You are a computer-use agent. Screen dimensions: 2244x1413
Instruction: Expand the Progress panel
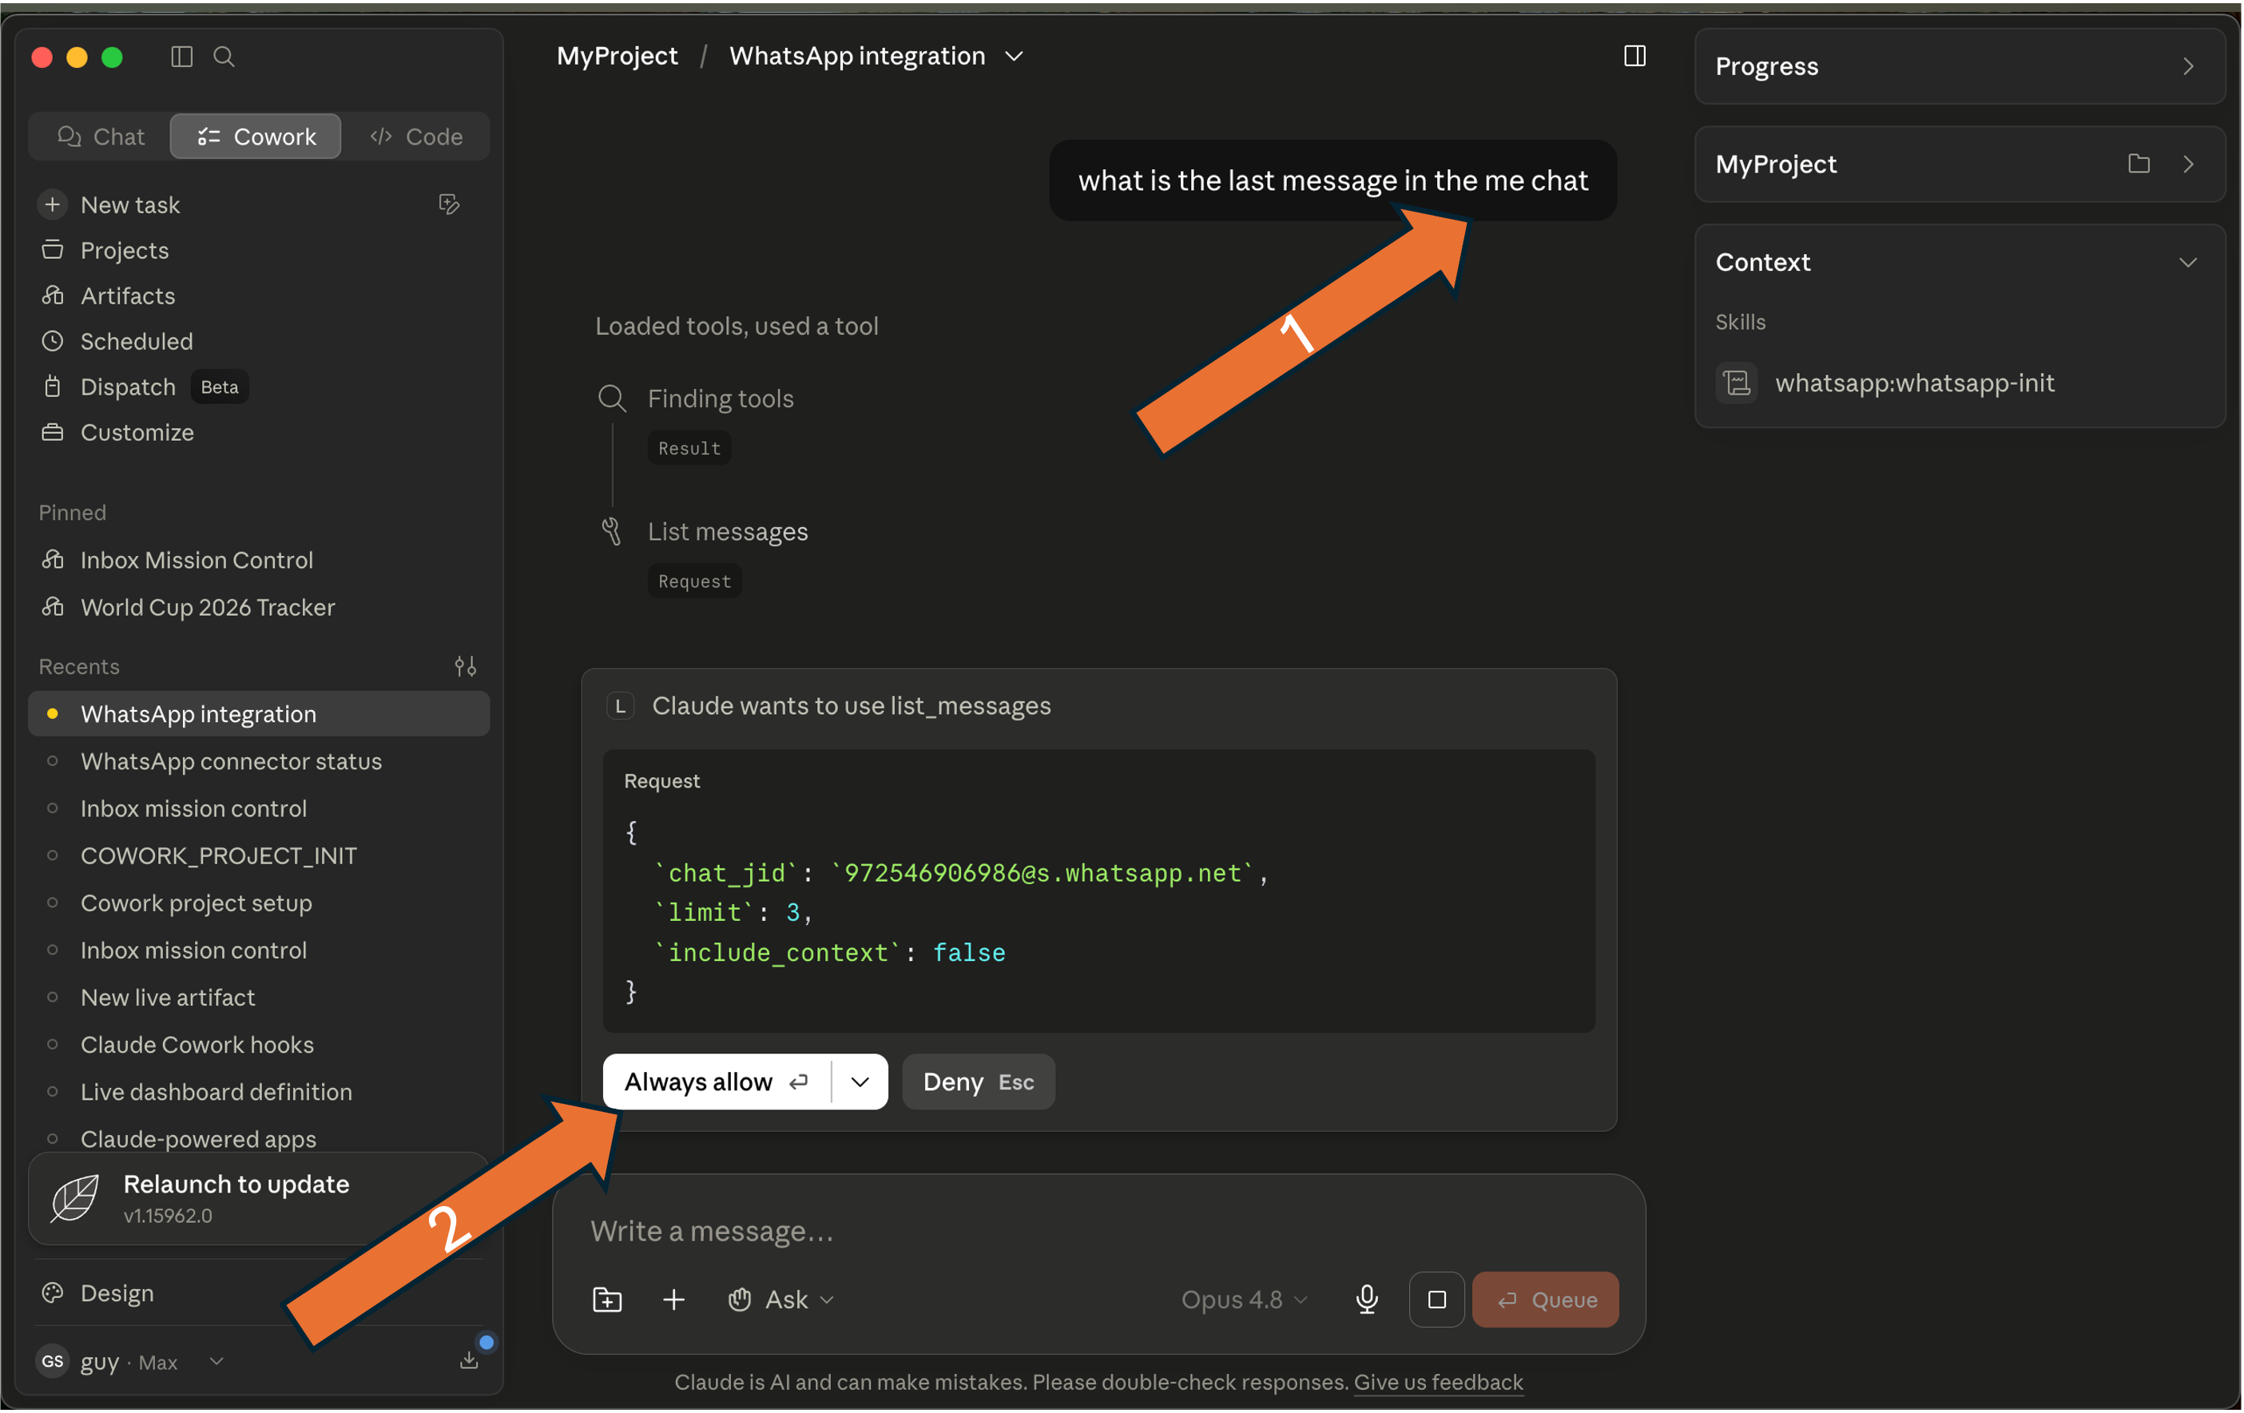(x=1960, y=66)
